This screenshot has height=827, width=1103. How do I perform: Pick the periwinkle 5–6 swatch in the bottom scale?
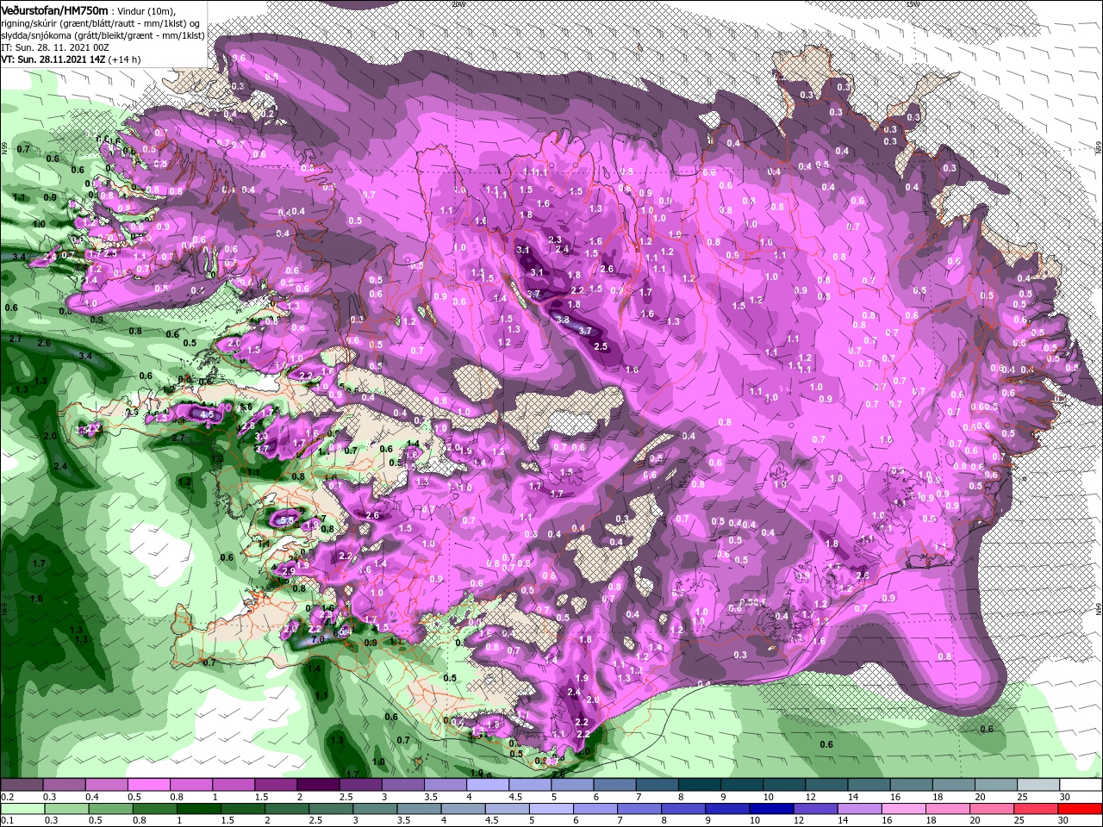[x=551, y=809]
